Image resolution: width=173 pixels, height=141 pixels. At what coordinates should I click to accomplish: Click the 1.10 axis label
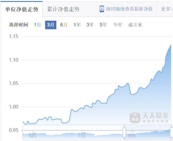click(x=13, y=60)
